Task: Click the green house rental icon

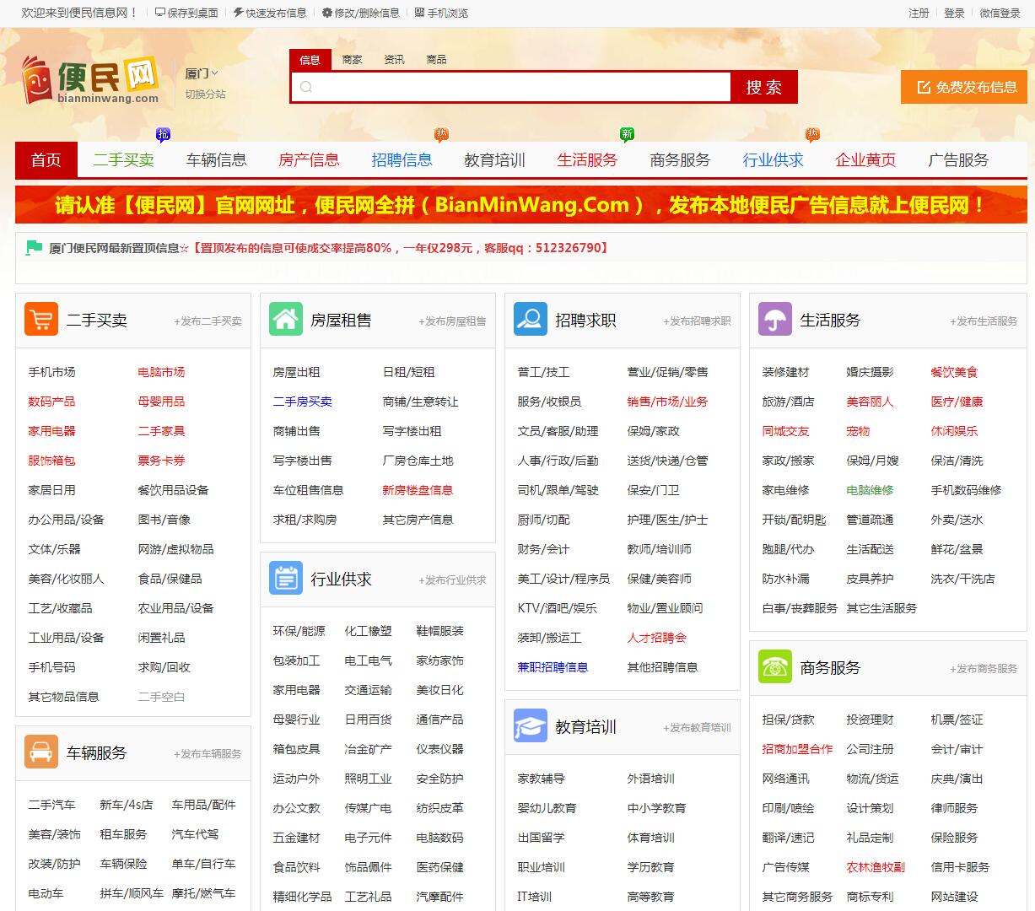Action: click(x=285, y=320)
